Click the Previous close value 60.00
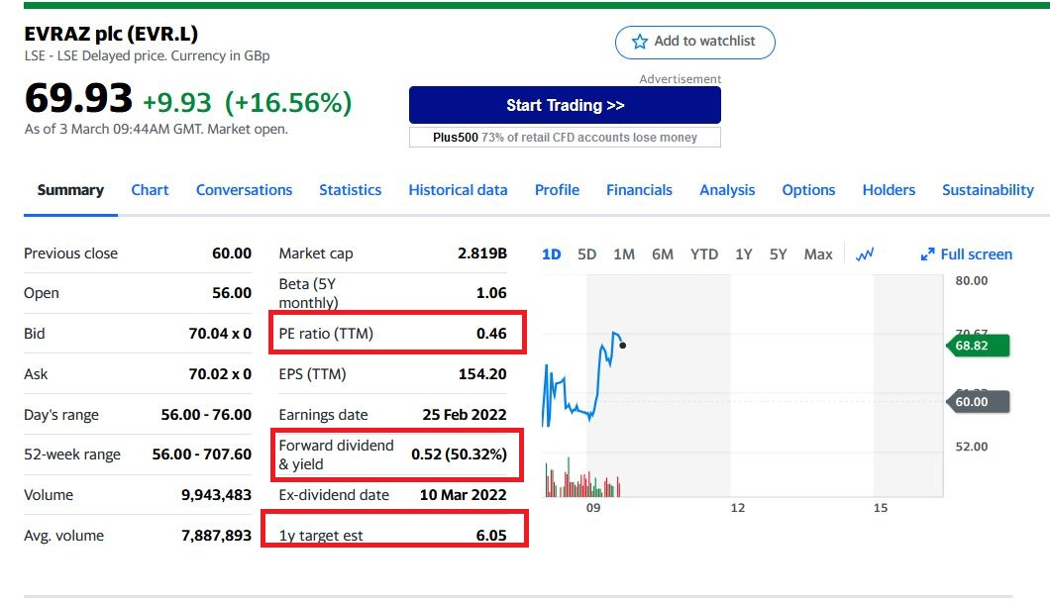The image size is (1050, 603). pyautogui.click(x=232, y=253)
